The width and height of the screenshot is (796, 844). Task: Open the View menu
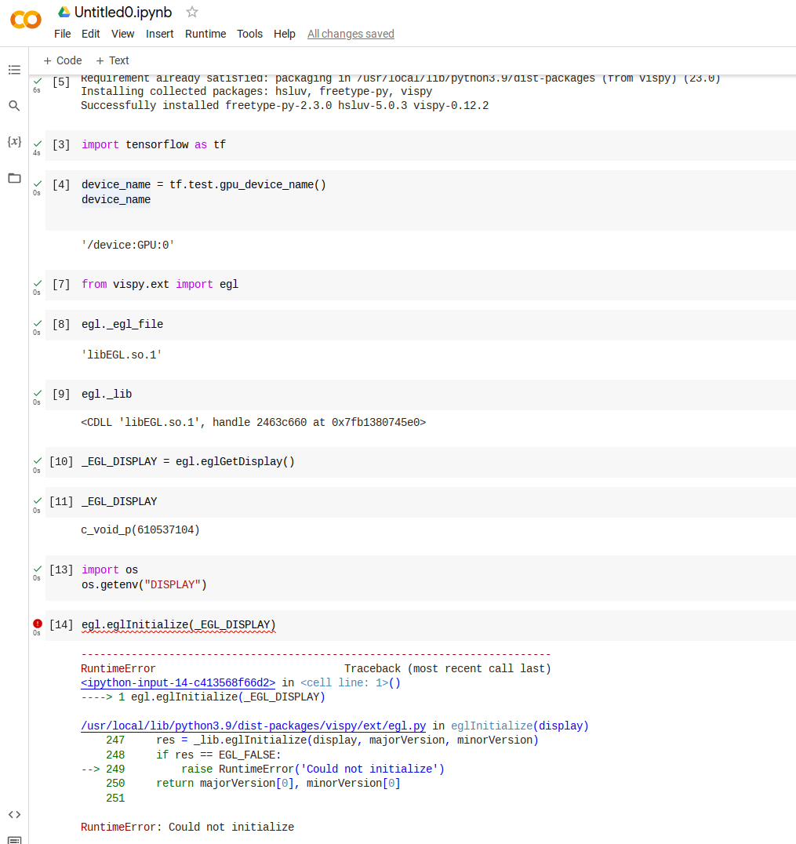click(122, 34)
